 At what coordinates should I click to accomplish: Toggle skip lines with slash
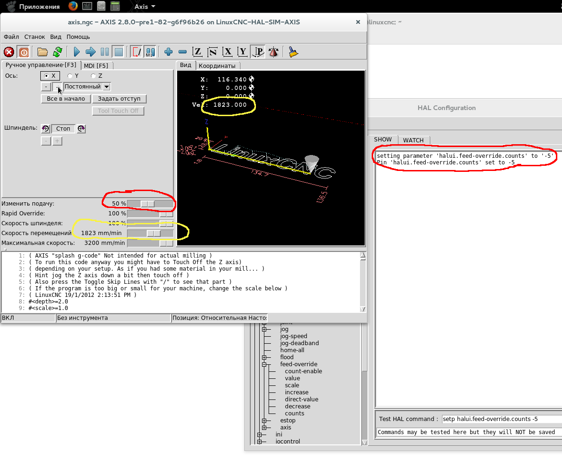tap(136, 52)
